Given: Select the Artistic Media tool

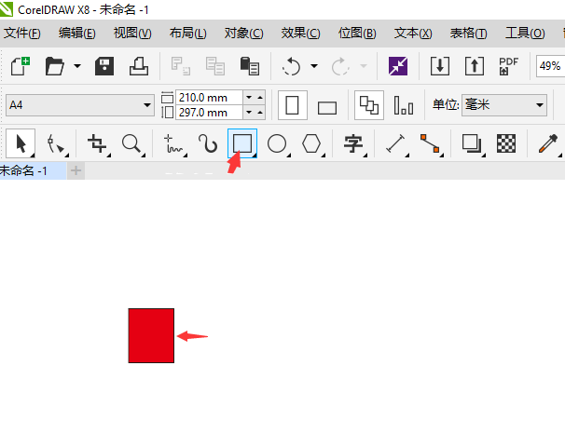Looking at the screenshot, I should click(208, 143).
